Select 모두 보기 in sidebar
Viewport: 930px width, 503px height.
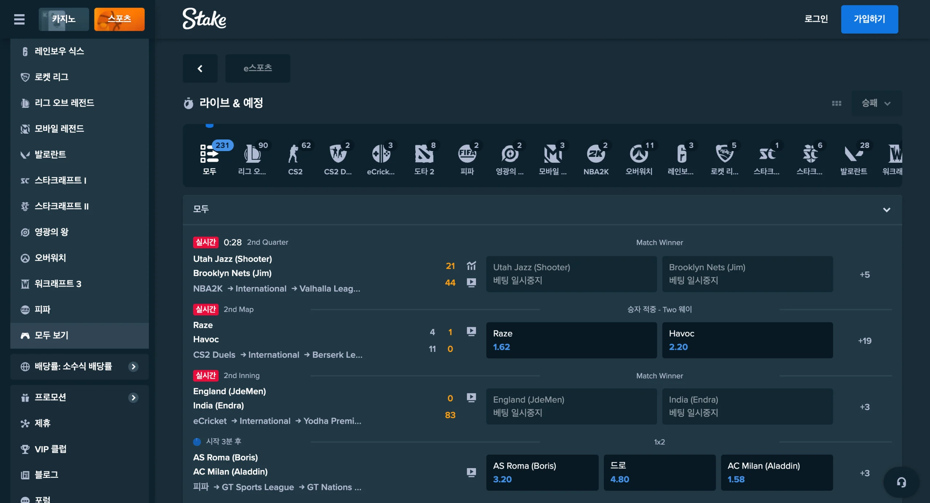tap(80, 336)
